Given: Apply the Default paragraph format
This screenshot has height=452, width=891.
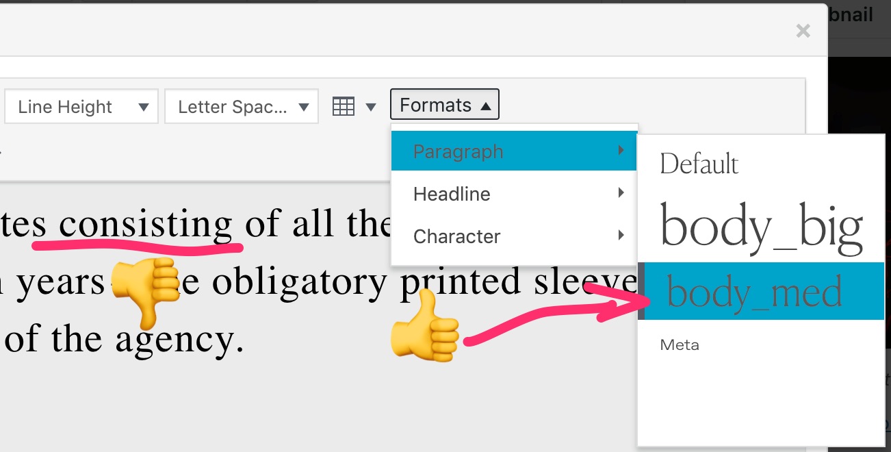Looking at the screenshot, I should pos(699,164).
